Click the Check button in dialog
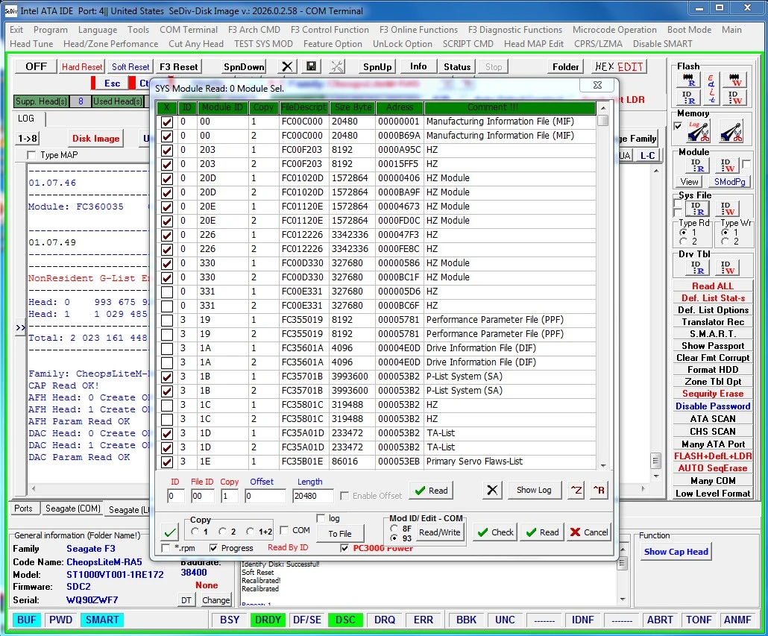 [x=495, y=532]
